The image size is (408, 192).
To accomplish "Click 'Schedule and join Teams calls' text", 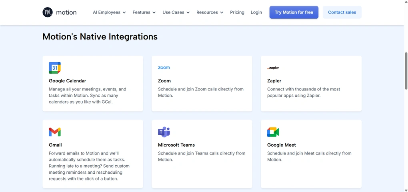I will 202,156.
